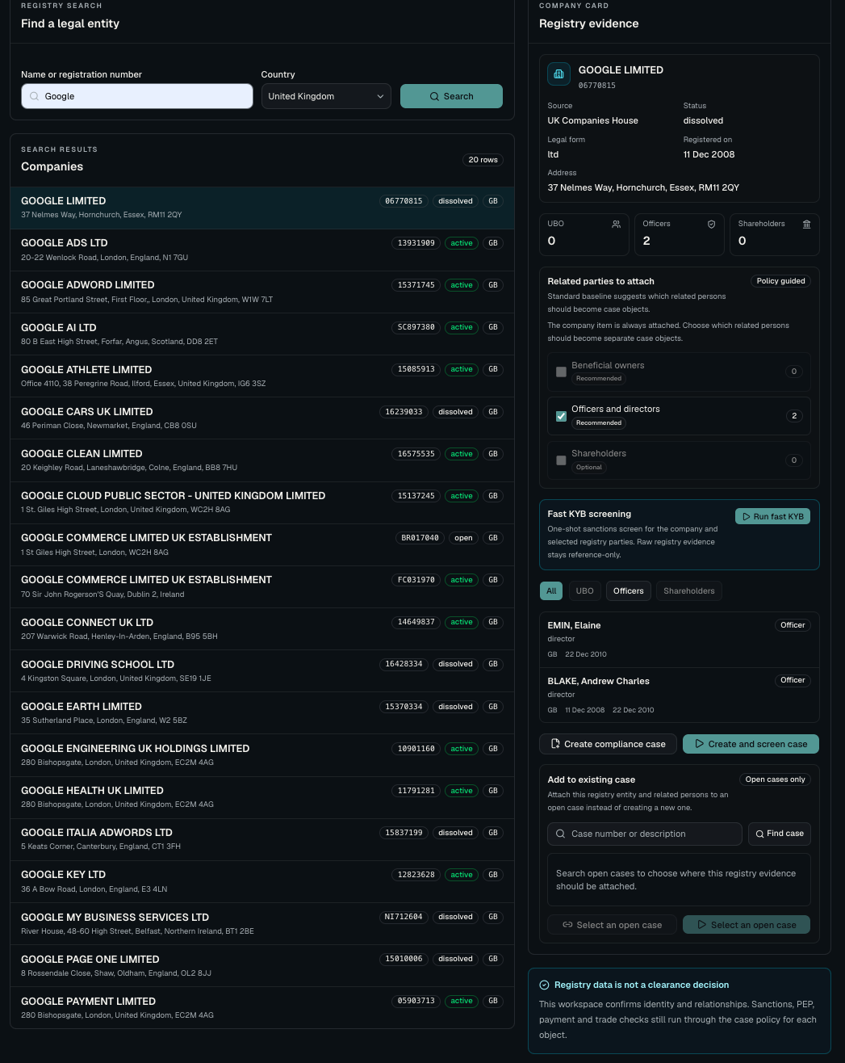Click the magnifier icon in search field
Viewport: 845px width, 1063px height.
coord(34,96)
